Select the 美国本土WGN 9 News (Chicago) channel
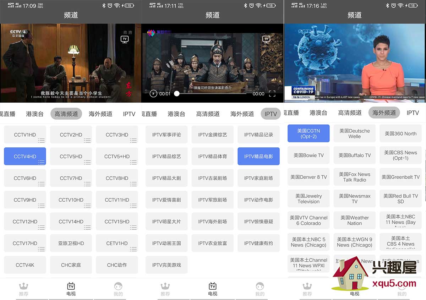This screenshot has width=426, height=300. [x=354, y=242]
